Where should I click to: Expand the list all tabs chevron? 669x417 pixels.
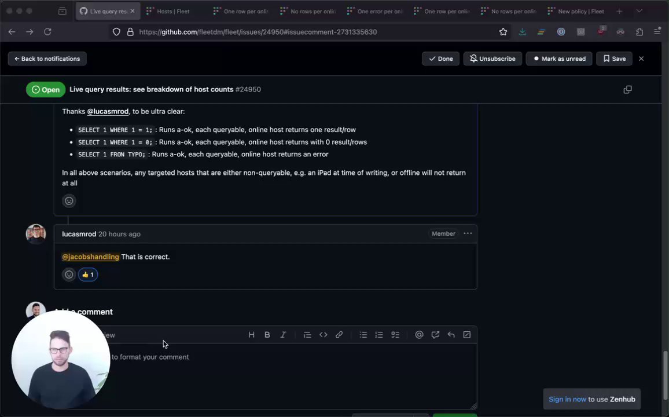click(639, 11)
